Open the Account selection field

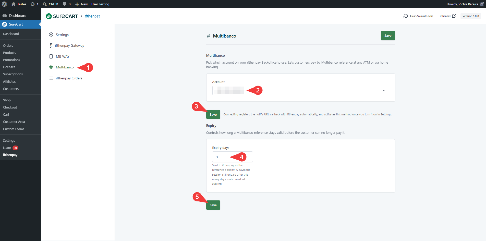(301, 90)
